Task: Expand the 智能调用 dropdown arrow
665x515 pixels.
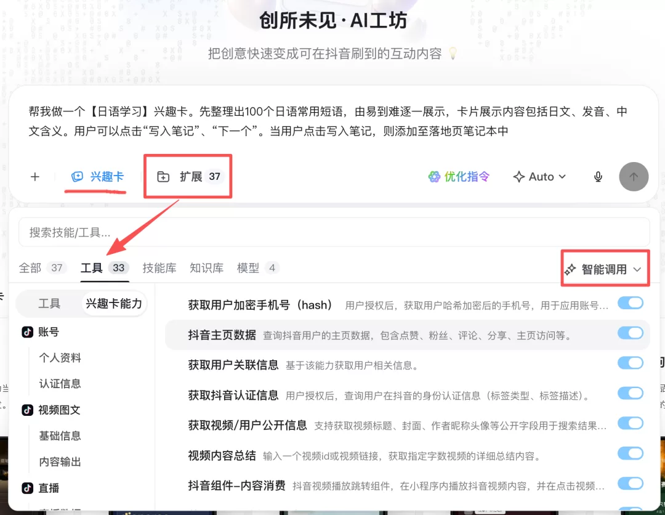Action: 637,269
